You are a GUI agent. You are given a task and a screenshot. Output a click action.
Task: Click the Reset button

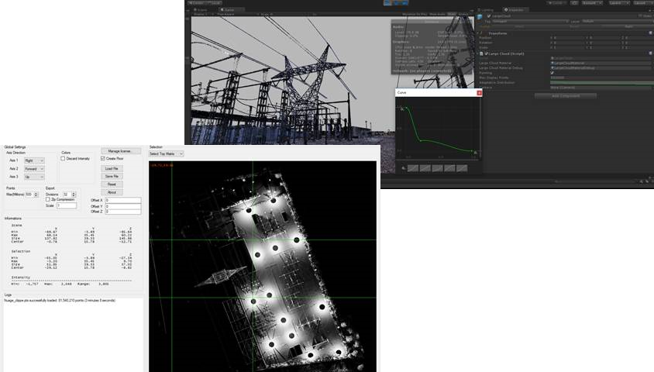(112, 184)
